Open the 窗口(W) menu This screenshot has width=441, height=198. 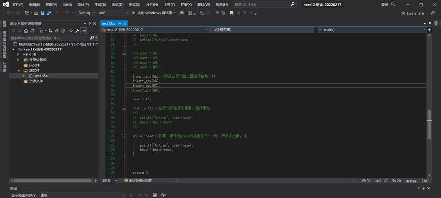[203, 5]
